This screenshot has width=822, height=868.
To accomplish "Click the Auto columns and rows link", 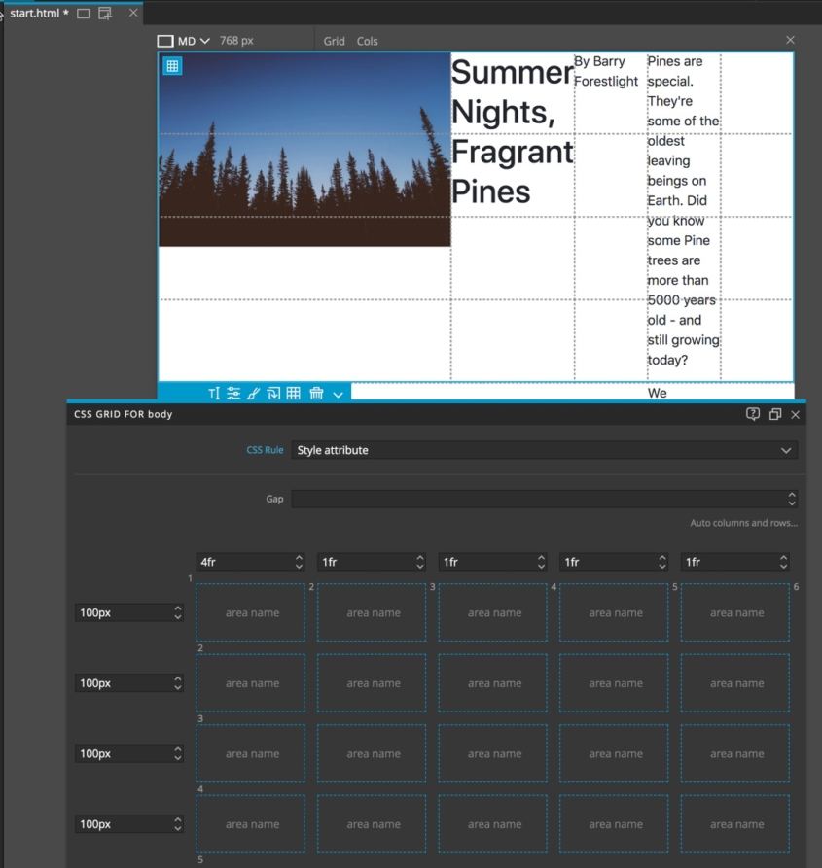I will click(x=743, y=522).
